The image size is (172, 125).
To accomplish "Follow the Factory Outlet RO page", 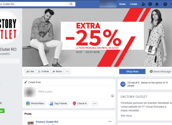I will (x=43, y=71).
